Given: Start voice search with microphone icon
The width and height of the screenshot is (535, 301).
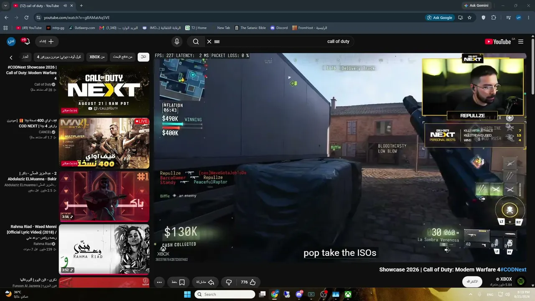Looking at the screenshot, I should [x=177, y=41].
